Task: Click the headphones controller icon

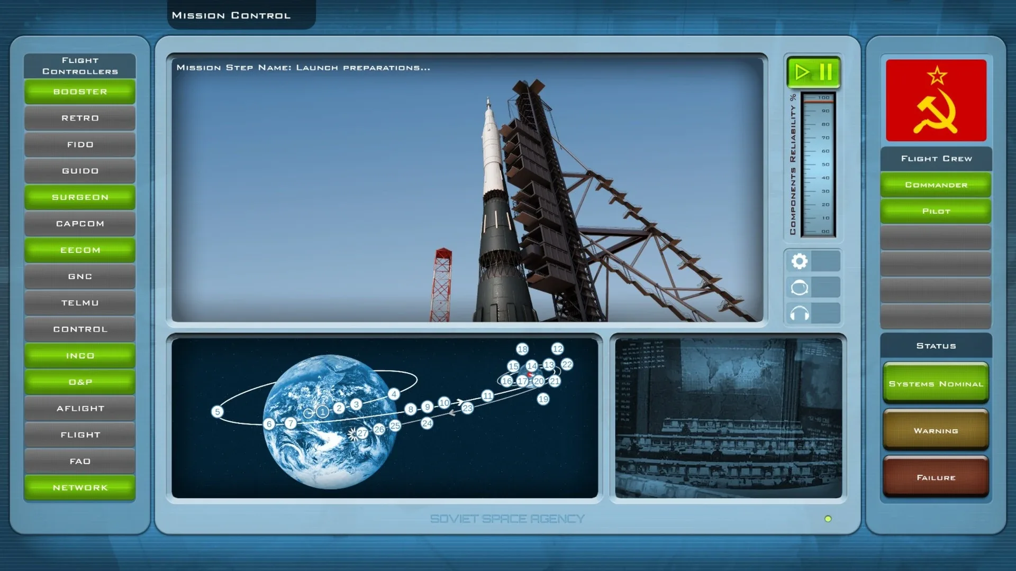Action: click(x=800, y=314)
